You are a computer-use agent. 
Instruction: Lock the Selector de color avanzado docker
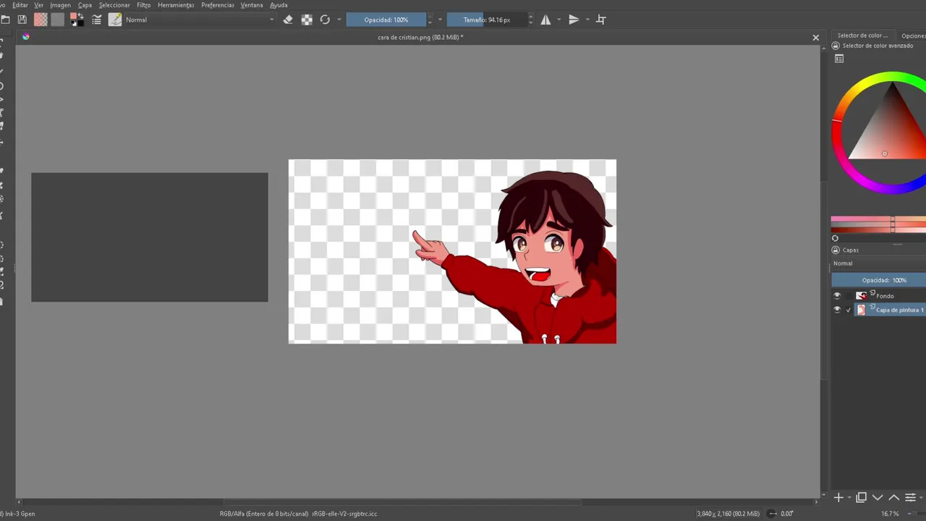836,46
